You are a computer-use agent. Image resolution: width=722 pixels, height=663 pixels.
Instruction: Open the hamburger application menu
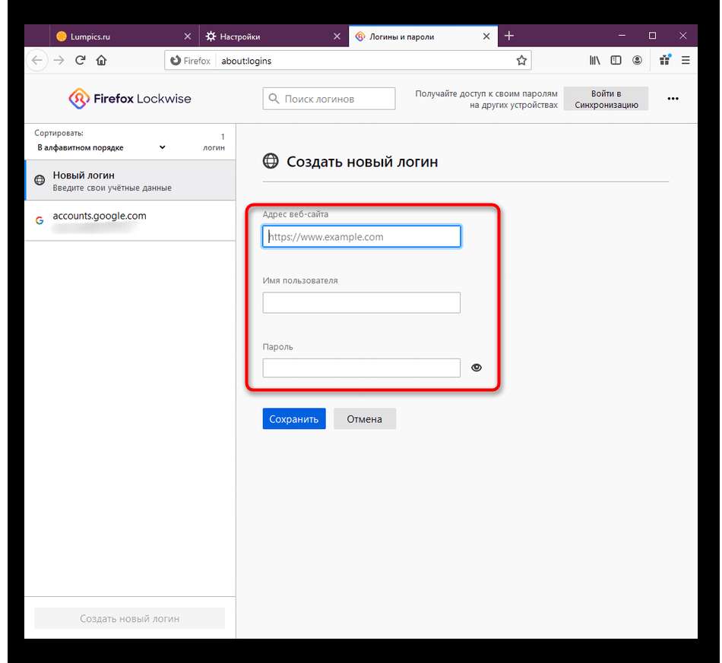pos(686,60)
